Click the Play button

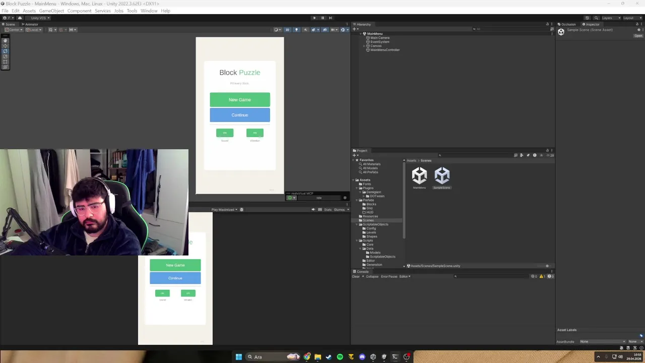[314, 18]
